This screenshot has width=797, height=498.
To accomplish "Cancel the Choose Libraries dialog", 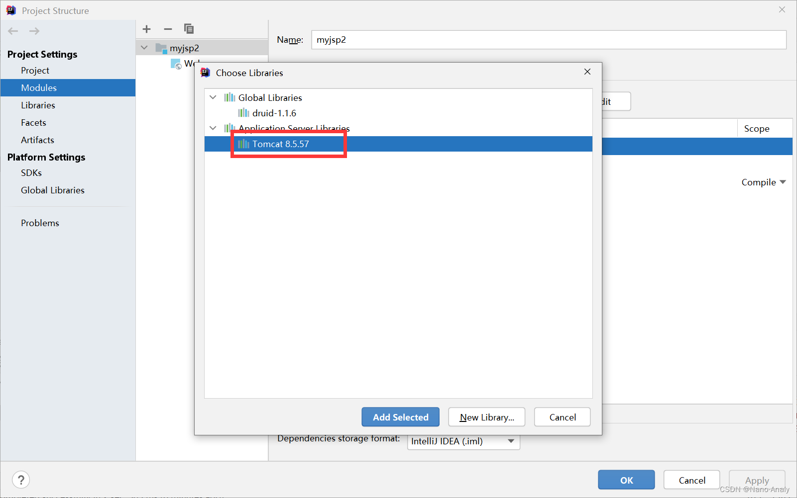I will click(563, 417).
